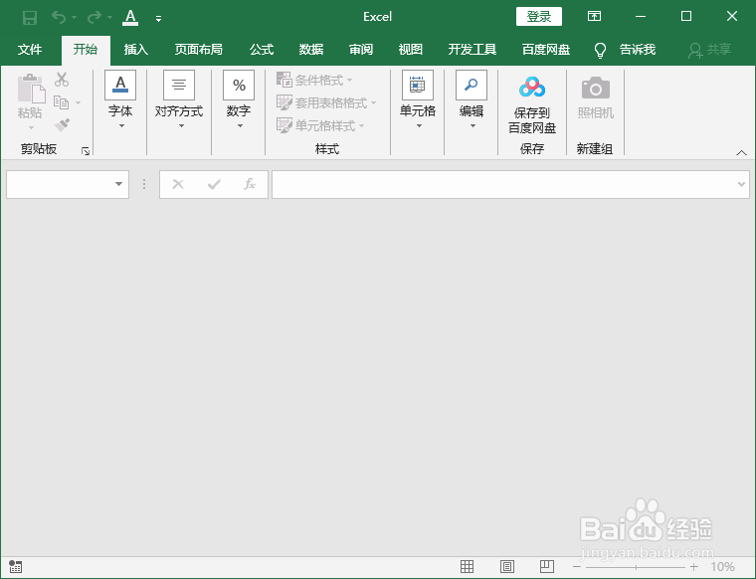Viewport: 756px width, 579px height.
Task: Expand the 粘贴 dropdown arrow
Action: click(31, 127)
